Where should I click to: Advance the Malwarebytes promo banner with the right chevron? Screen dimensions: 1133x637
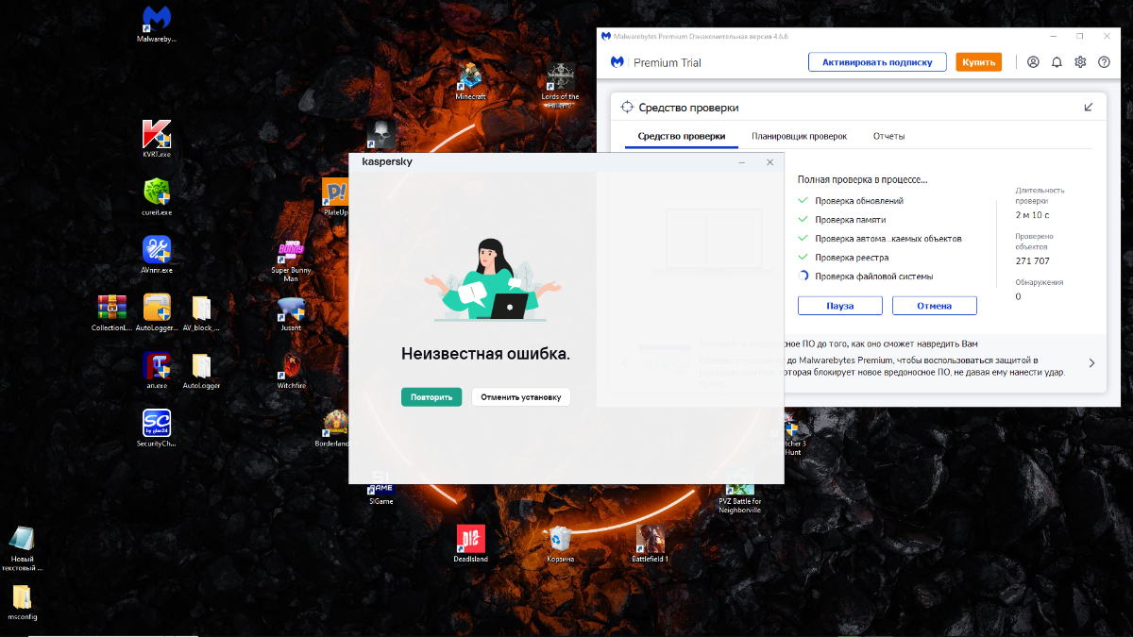click(1091, 362)
